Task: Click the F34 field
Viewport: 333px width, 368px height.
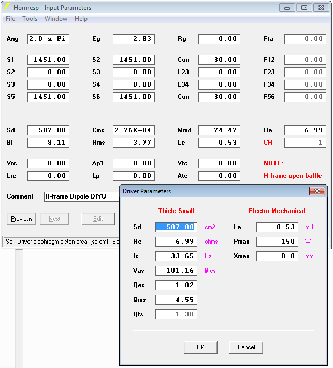Action: click(x=306, y=84)
